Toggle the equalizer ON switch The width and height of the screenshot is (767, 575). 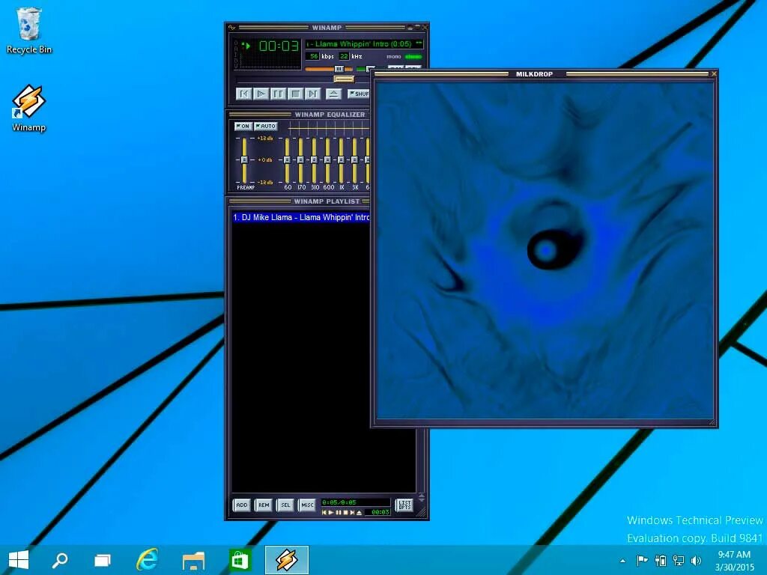coord(243,126)
